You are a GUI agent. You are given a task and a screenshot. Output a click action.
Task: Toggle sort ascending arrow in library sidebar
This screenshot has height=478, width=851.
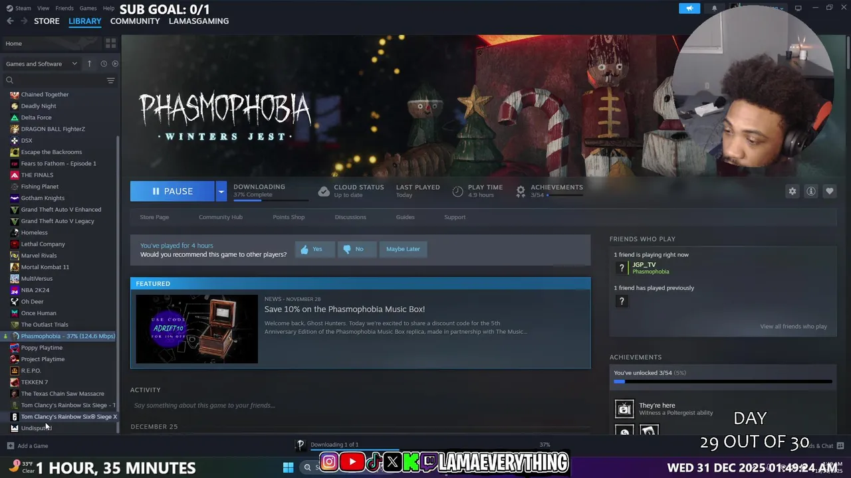tap(90, 64)
